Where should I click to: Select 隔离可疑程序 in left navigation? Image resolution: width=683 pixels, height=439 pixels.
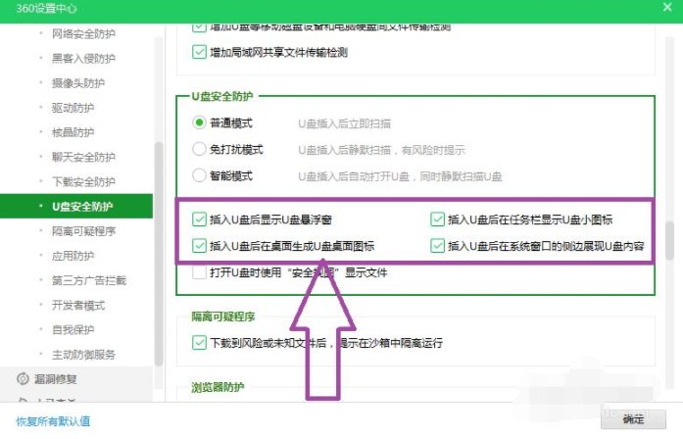coord(83,231)
